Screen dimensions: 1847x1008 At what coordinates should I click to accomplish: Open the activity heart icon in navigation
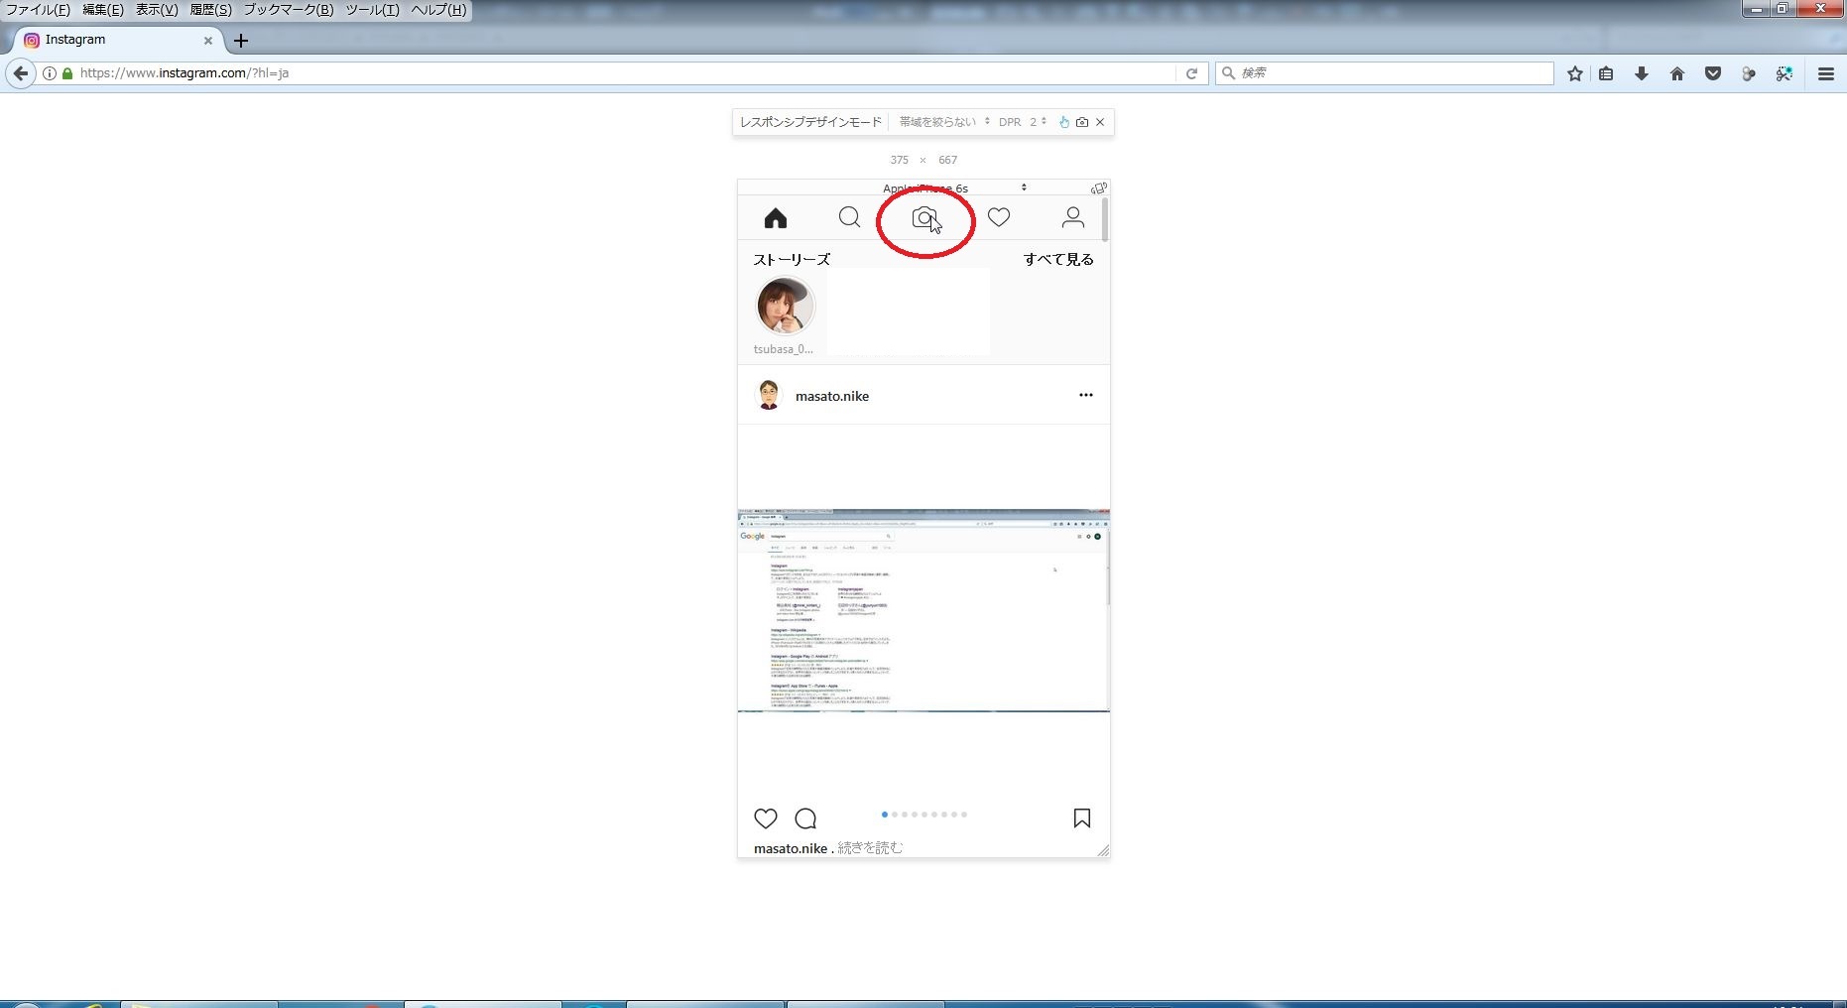[999, 217]
